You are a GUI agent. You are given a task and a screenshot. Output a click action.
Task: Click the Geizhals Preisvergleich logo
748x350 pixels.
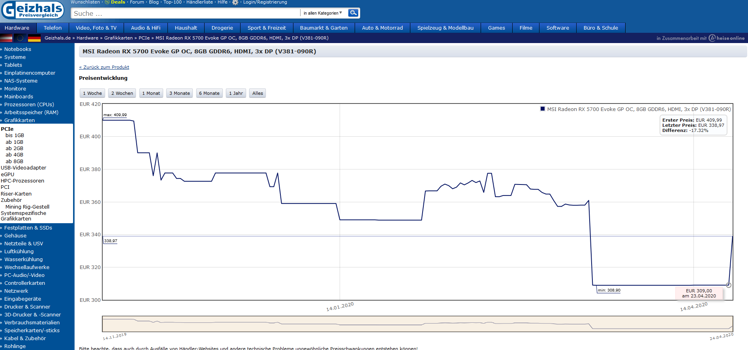[x=33, y=10]
